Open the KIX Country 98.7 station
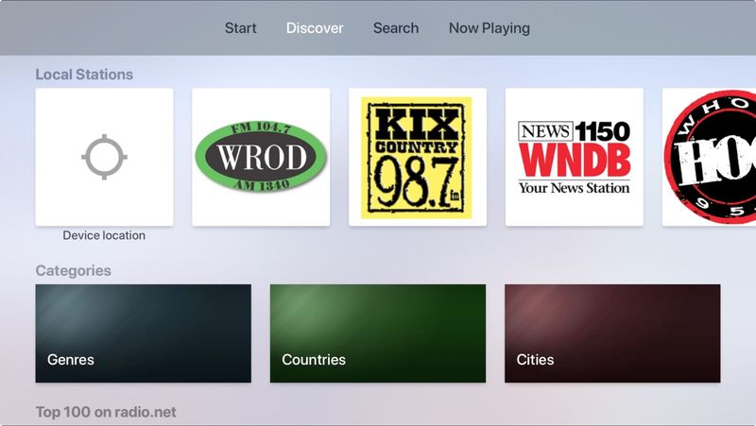 click(x=418, y=157)
